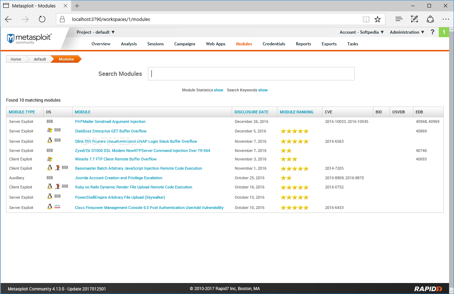The image size is (454, 294).
Task: Open the Tasks tab
Action: pos(353,44)
